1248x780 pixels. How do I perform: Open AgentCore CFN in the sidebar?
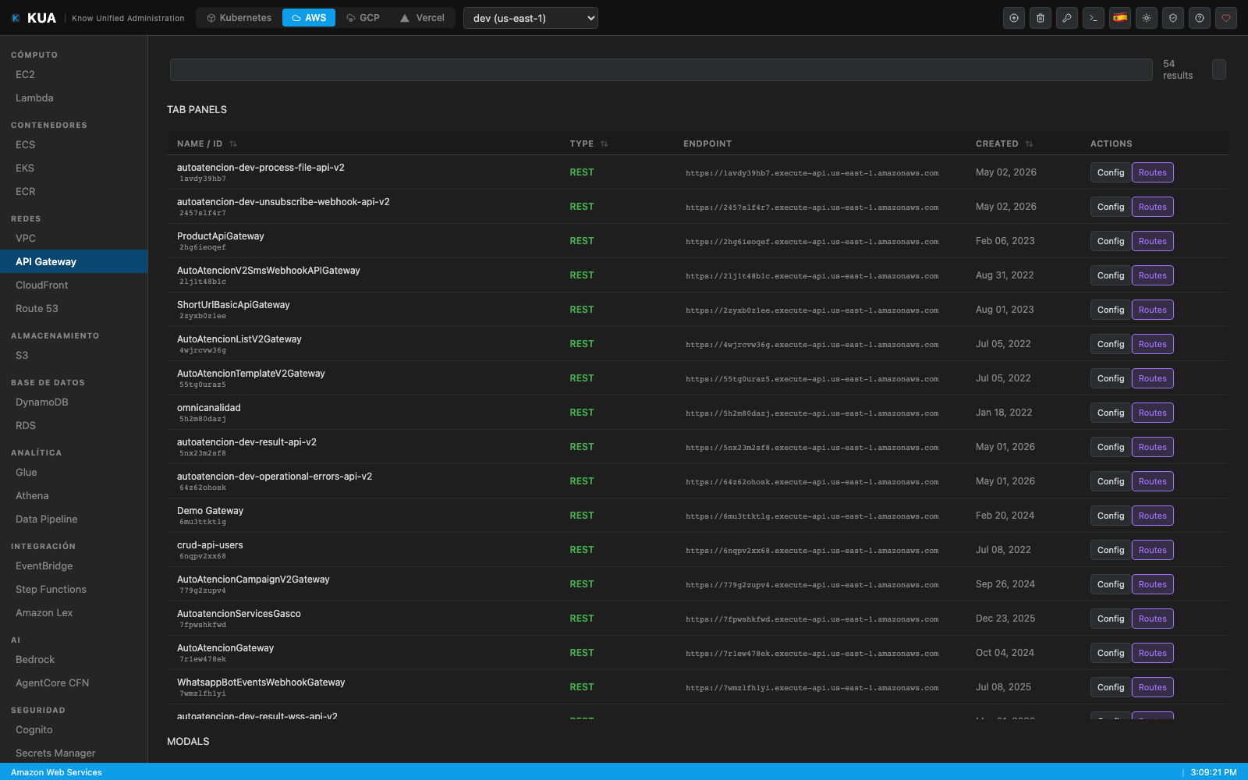click(73, 683)
